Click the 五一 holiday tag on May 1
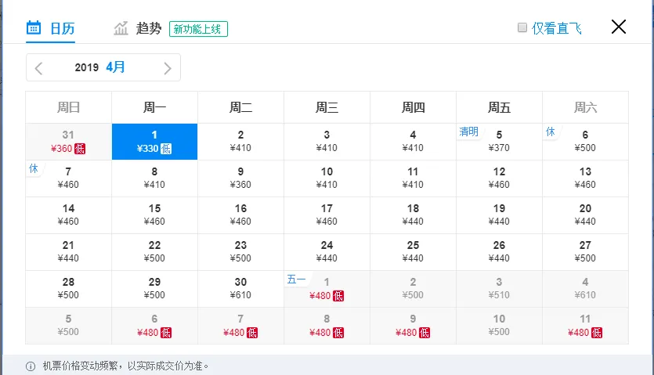Screen dimensions: 654x375 [x=296, y=279]
